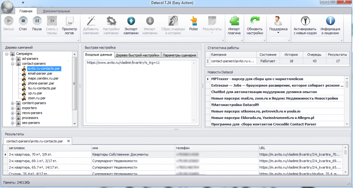The width and height of the screenshot is (353, 188).
Task: Click Импорт плагина puzzle icon
Action: point(234,21)
